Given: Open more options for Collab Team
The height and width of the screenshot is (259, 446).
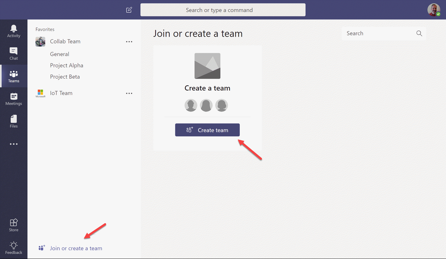Looking at the screenshot, I should (x=129, y=42).
